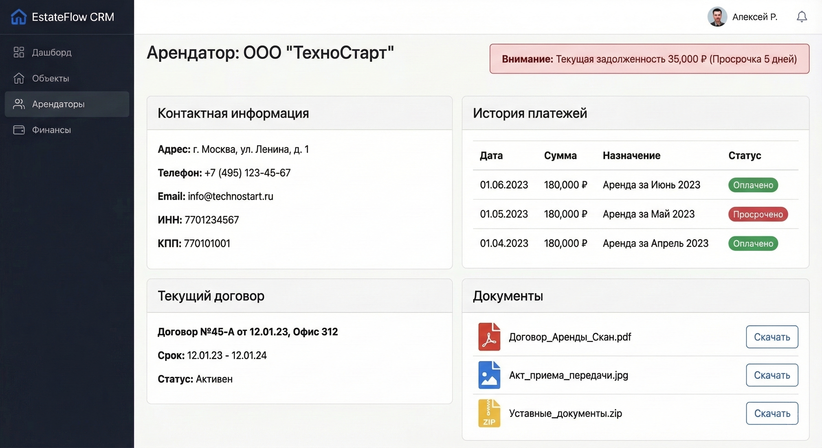The height and width of the screenshot is (448, 822).
Task: Click the Дашборд grid icon in sidebar
Action: (19, 52)
